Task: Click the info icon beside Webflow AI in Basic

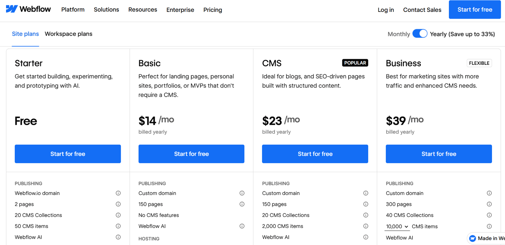Action: coord(242,226)
